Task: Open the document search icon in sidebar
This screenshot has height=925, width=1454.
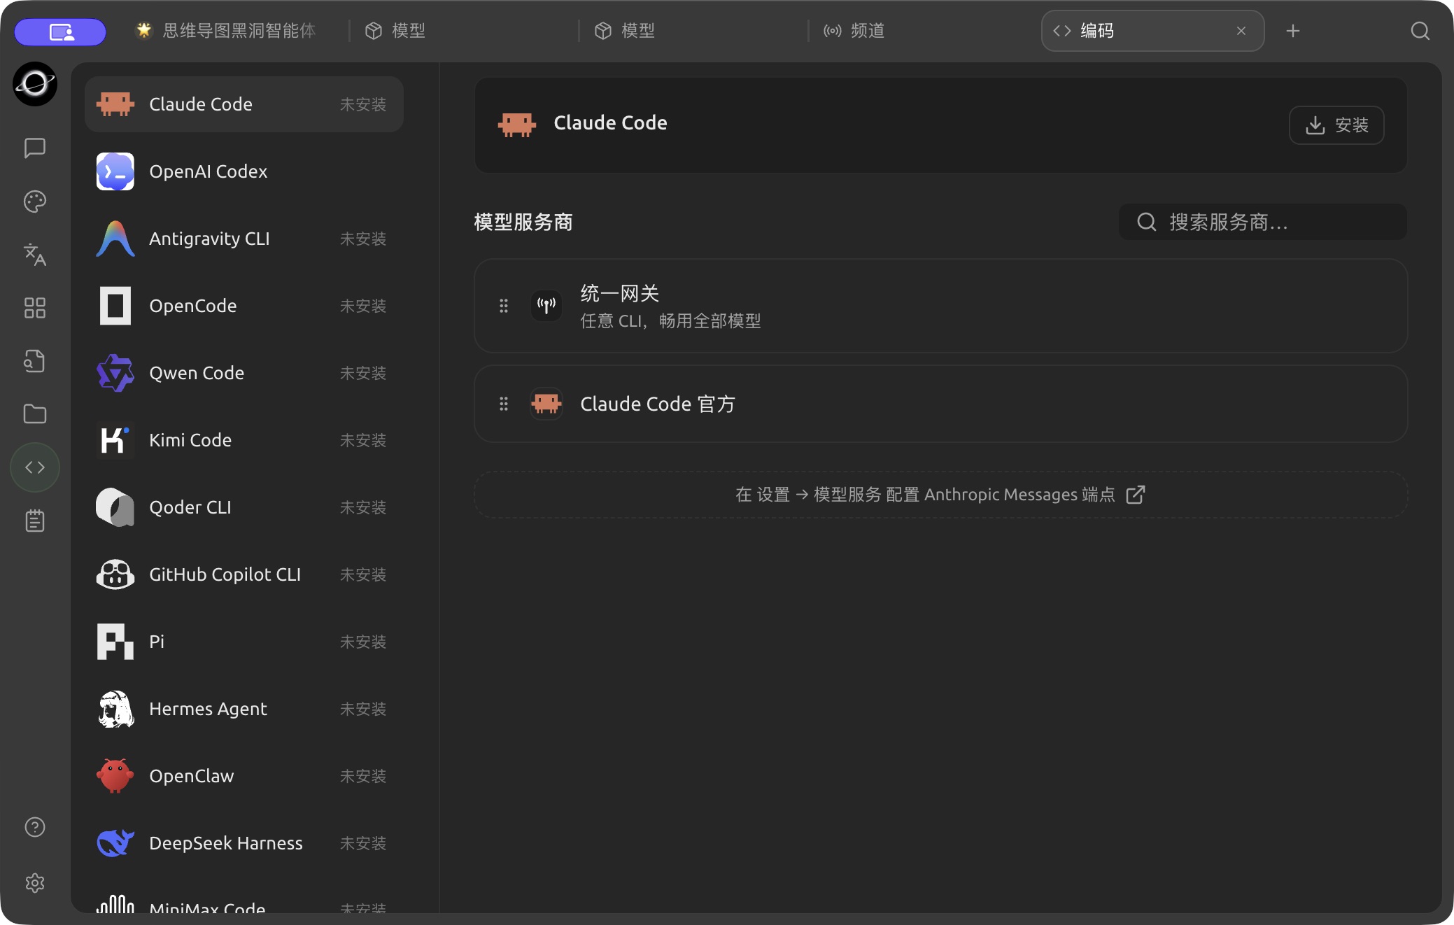Action: click(x=35, y=361)
